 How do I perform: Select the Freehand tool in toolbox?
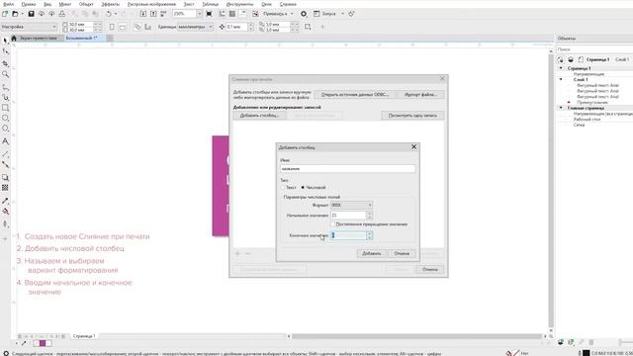pos(5,87)
